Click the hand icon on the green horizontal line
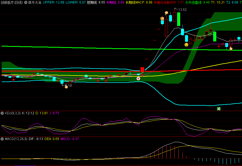242x166 pixels. click(x=231, y=48)
